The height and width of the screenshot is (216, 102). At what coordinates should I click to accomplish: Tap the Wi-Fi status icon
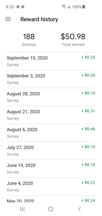pos(64,6)
